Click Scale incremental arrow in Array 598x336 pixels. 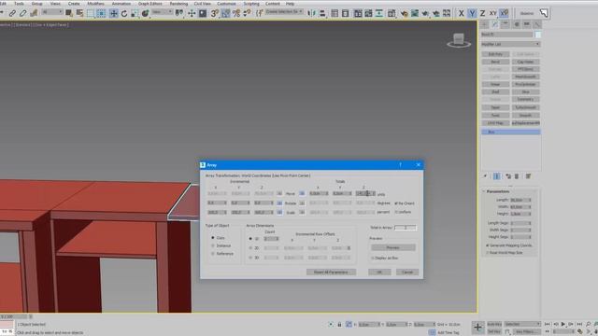tap(279, 212)
